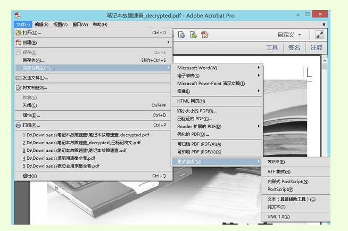The height and width of the screenshot is (231, 348).
Task: Open the 注释 panel
Action: (316, 47)
